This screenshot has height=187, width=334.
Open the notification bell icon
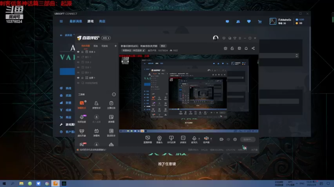coord(246,48)
